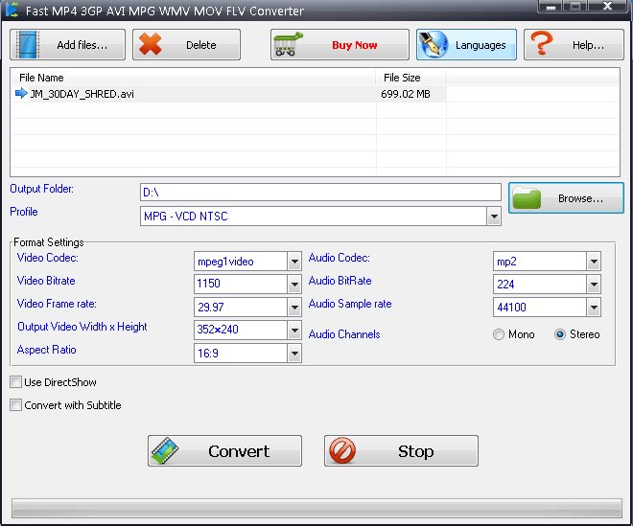Screen dimensions: 633x526
Task: Click the green folder Browse icon
Action: pos(527,197)
